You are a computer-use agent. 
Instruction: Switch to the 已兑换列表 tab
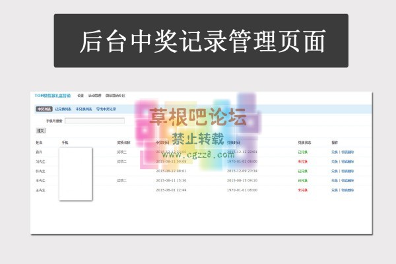64,109
